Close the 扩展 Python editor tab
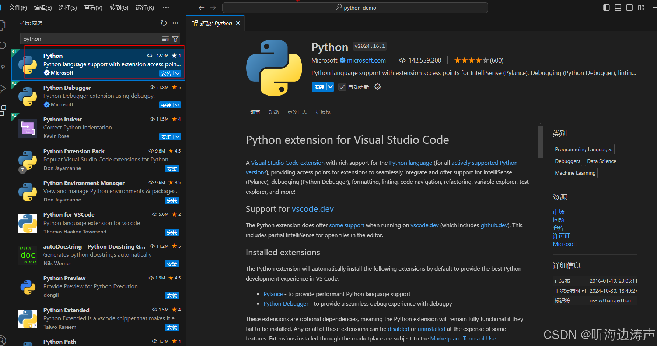The width and height of the screenshot is (657, 346). click(x=238, y=23)
